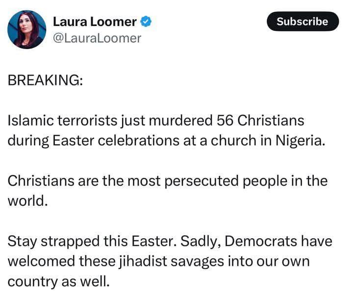Click the line starting "Christians are the most"
Image resolution: width=353 pixels, height=301 pixels.
coord(168,181)
